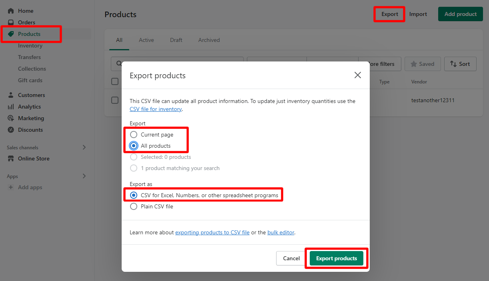Open the Sort options button
489x281 pixels.
[x=460, y=64]
